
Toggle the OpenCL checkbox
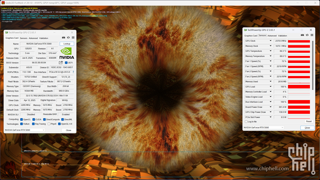(x=22, y=119)
